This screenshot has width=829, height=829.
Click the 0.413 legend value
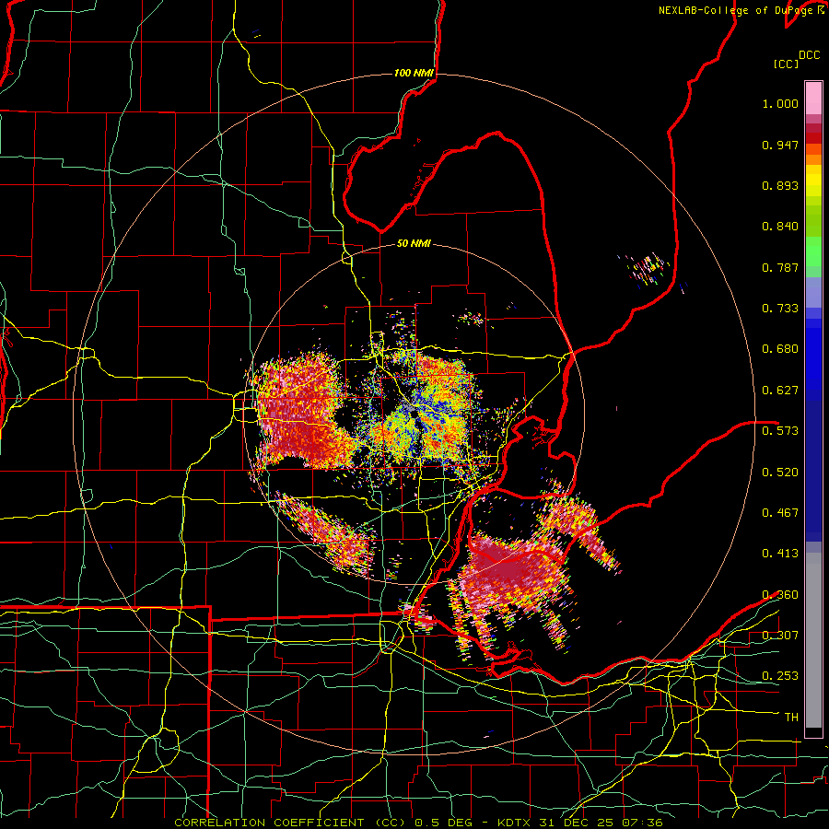(780, 554)
